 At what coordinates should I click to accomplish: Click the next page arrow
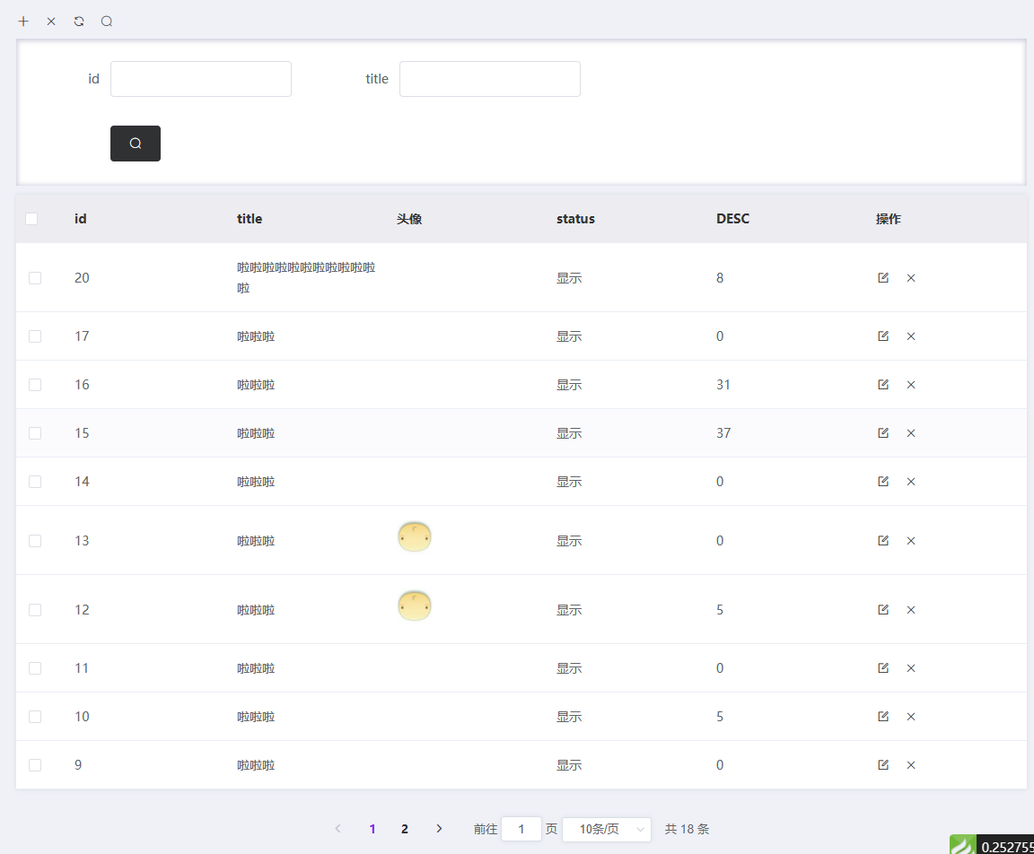click(x=439, y=829)
